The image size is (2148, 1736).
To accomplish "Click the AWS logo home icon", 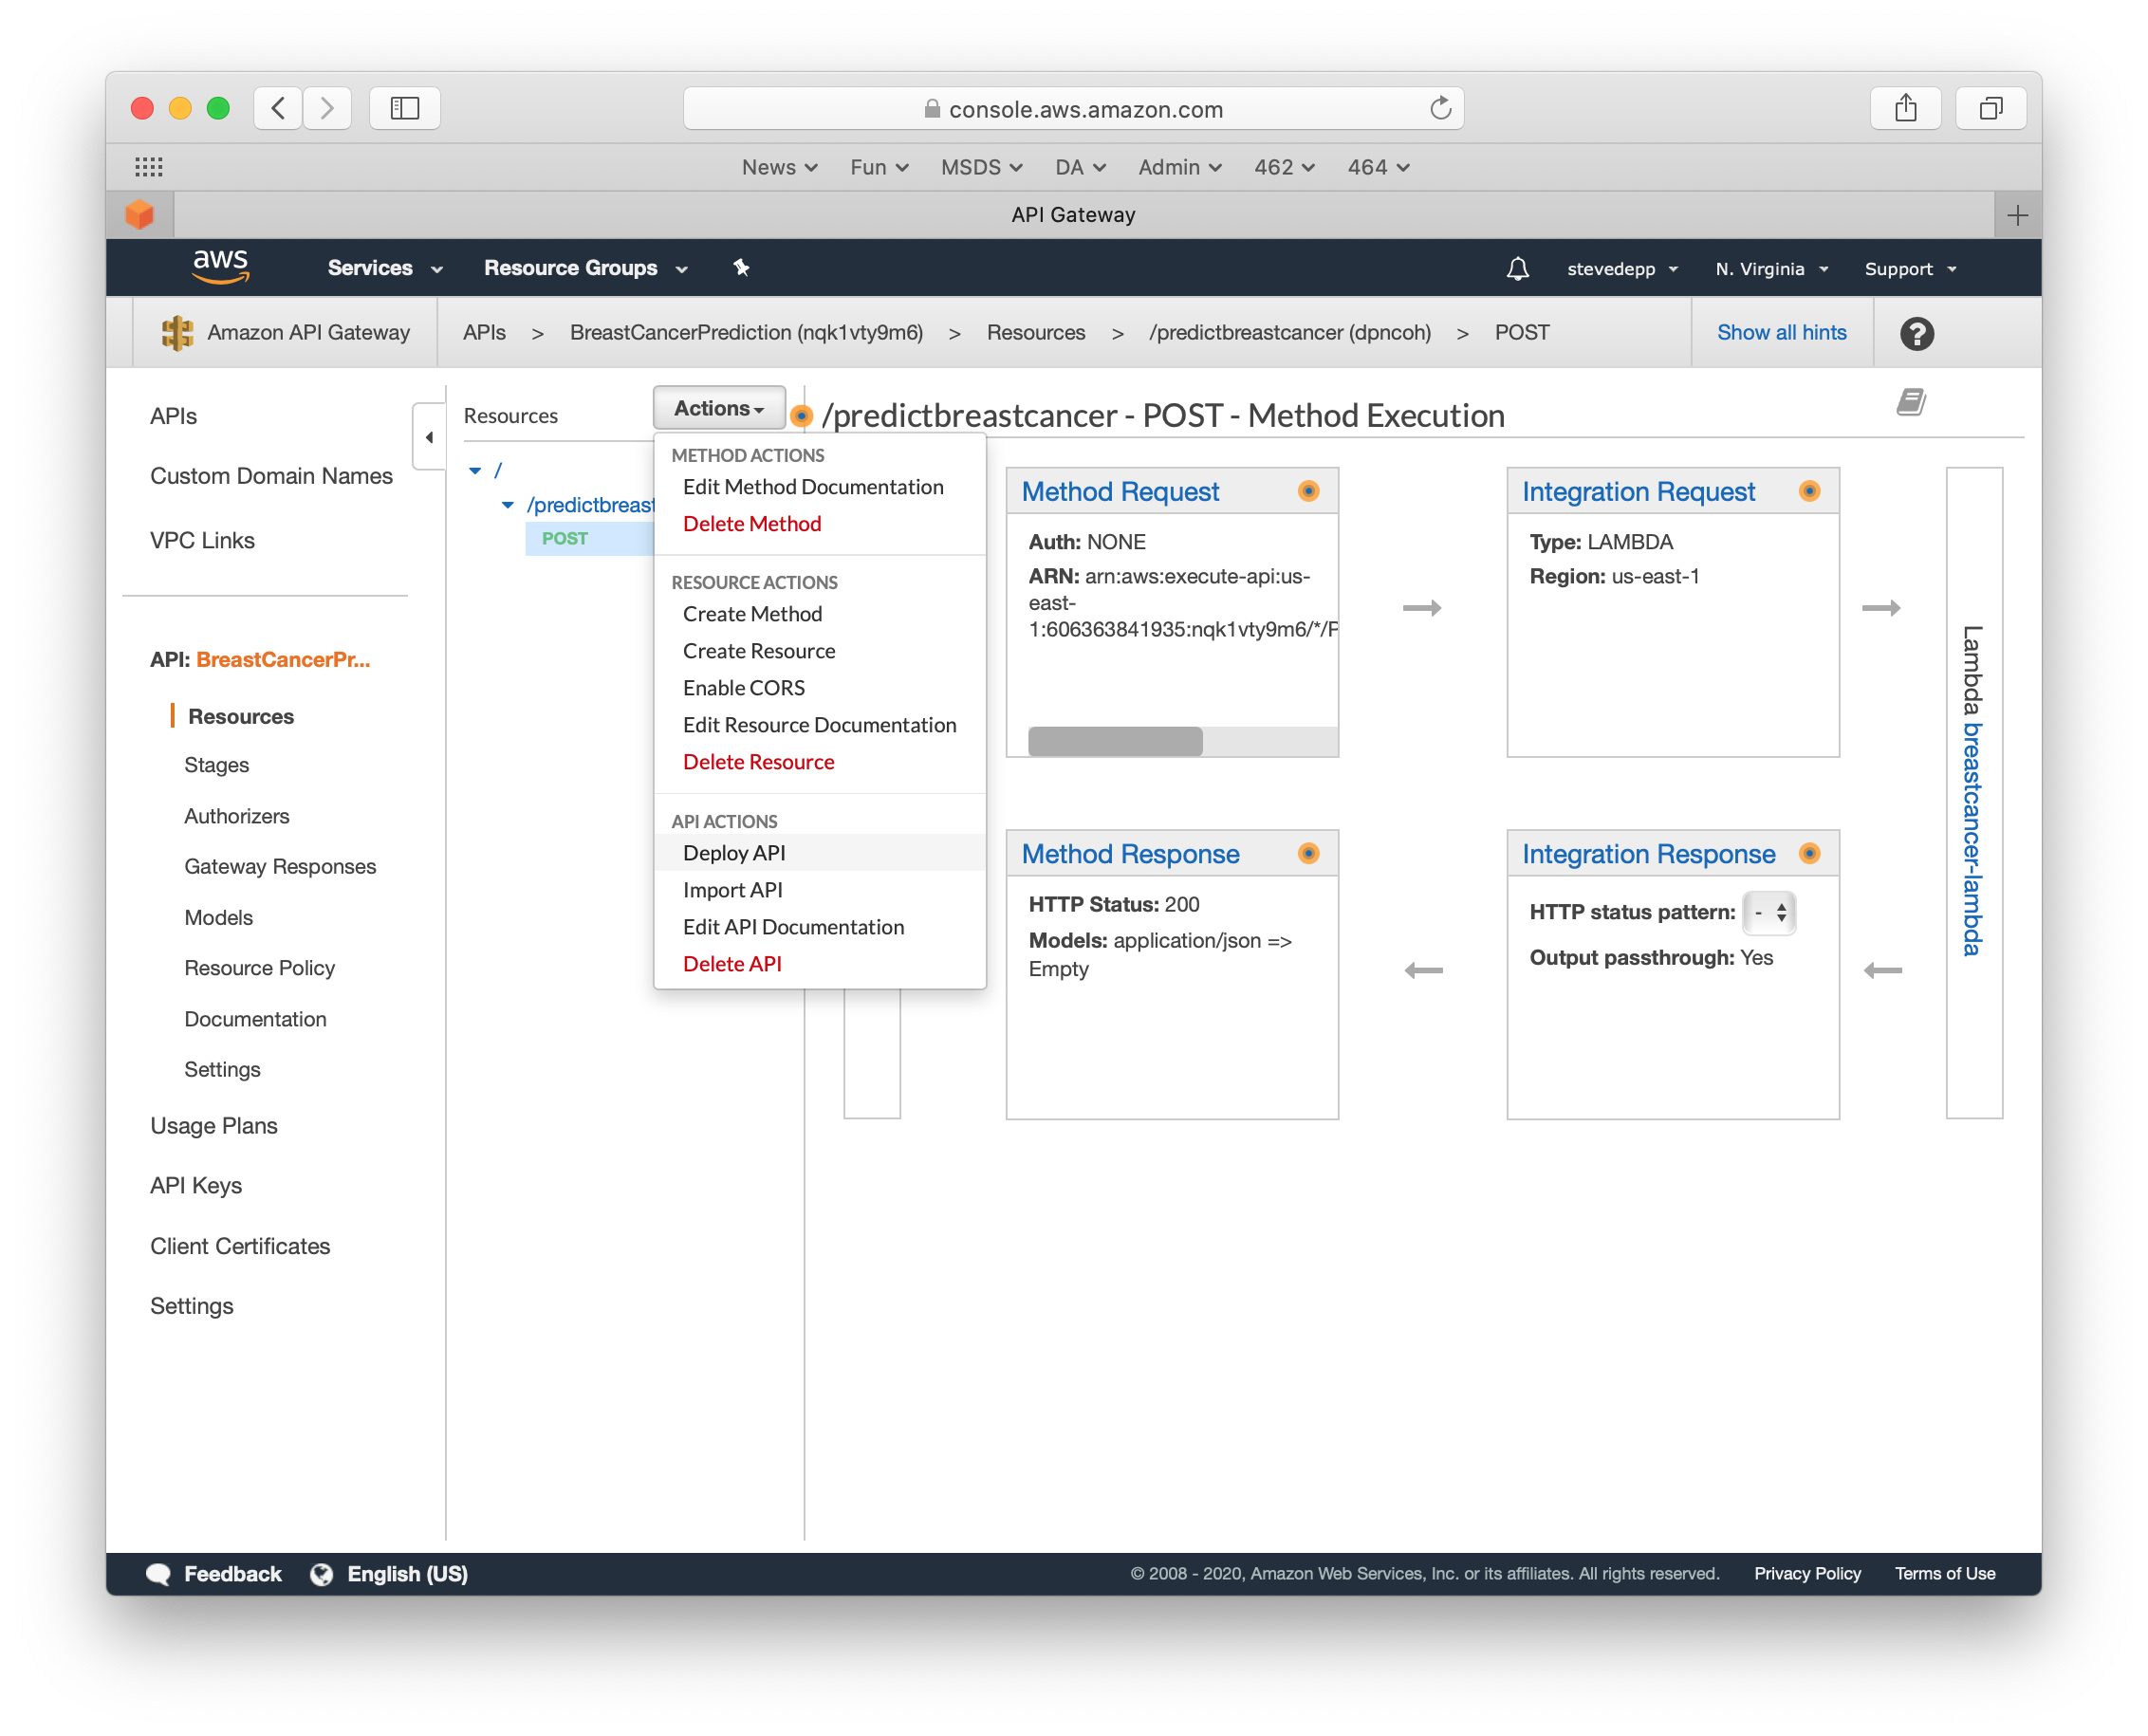I will 220,267.
